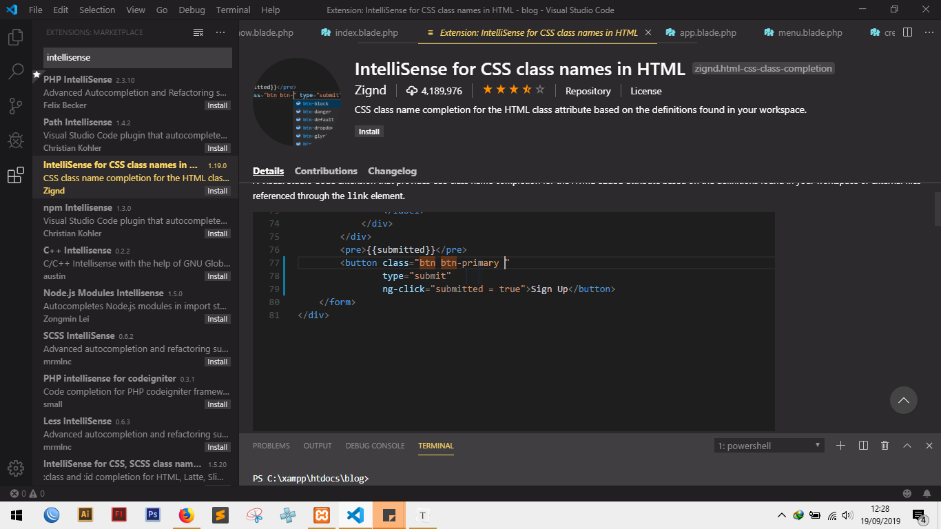This screenshot has height=529, width=941.
Task: Open the Changelog tab
Action: coord(392,171)
